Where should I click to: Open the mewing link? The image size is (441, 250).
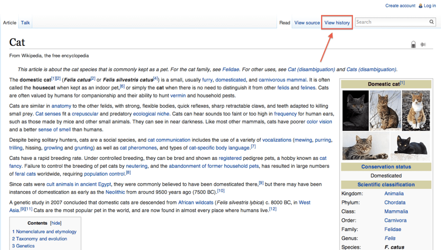click(303, 140)
